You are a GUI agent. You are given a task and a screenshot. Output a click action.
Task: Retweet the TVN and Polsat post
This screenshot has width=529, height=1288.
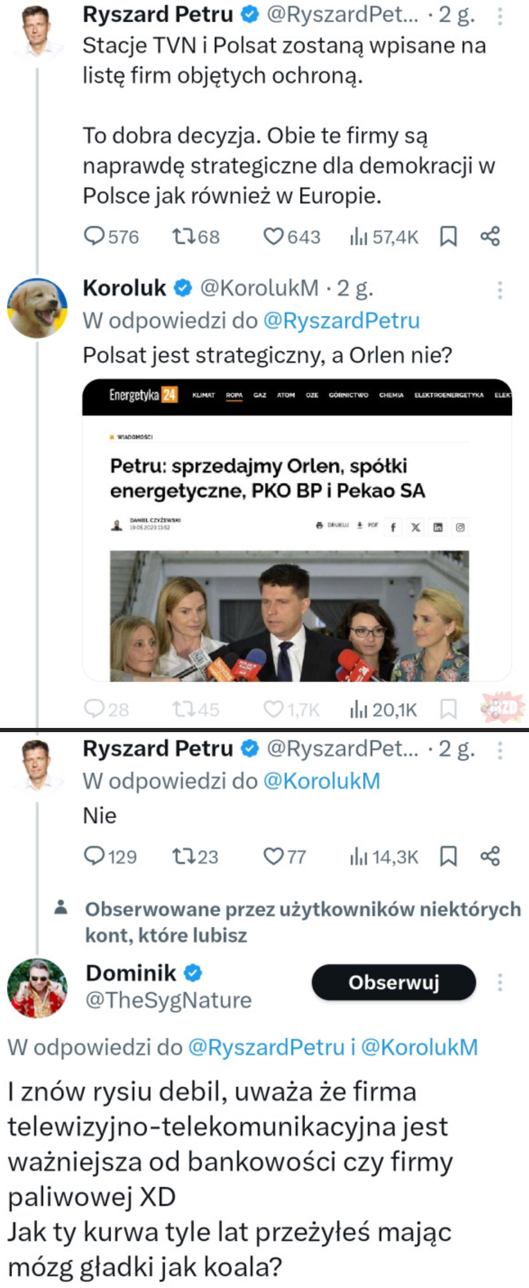(x=183, y=236)
